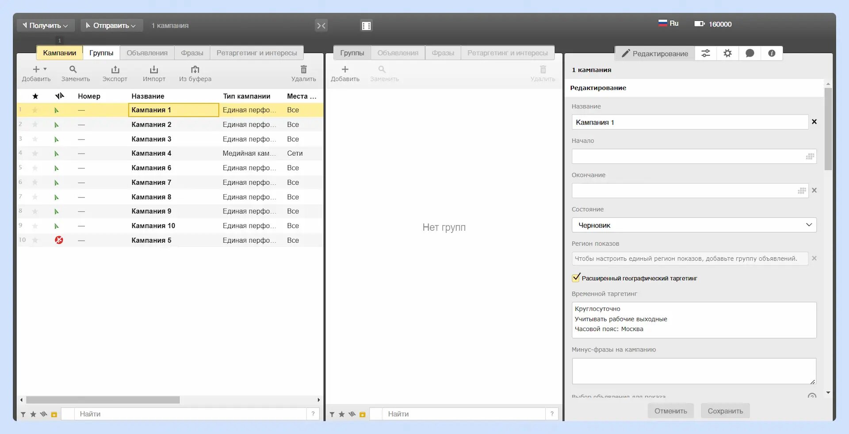Sort by the star column header
849x434 pixels.
click(35, 96)
